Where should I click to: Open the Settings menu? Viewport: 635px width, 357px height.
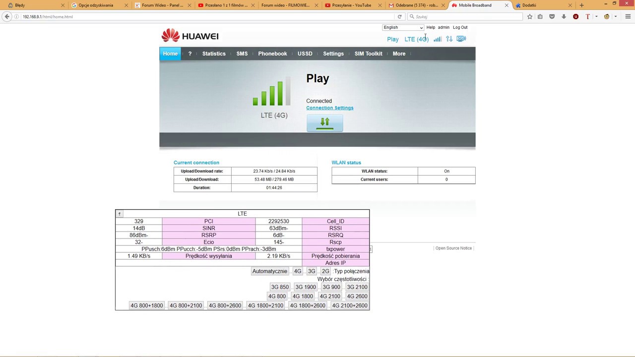[x=333, y=54]
